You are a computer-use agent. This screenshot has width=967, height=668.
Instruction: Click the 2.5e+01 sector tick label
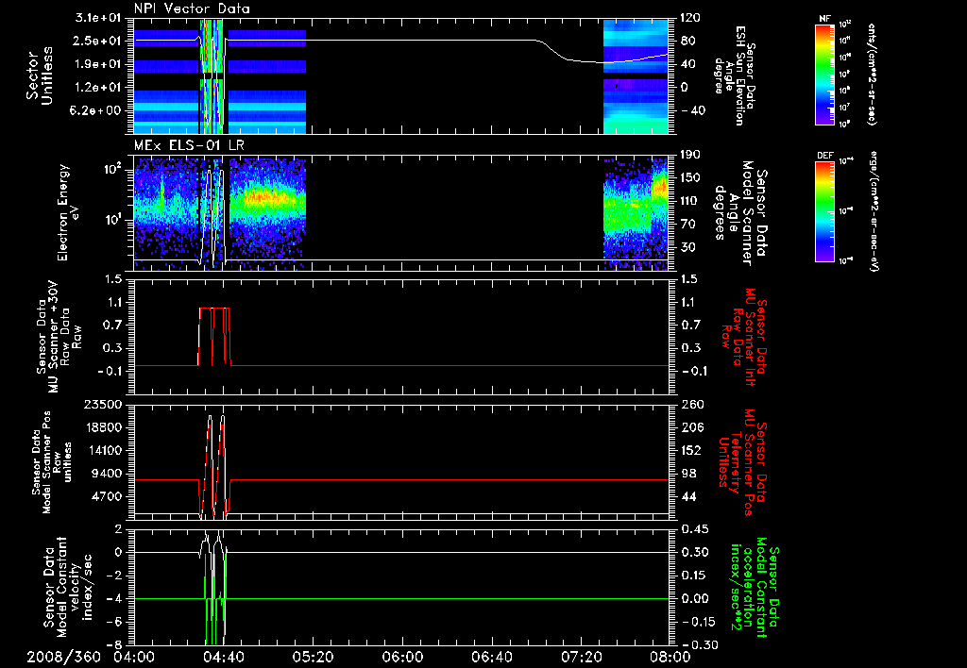98,41
